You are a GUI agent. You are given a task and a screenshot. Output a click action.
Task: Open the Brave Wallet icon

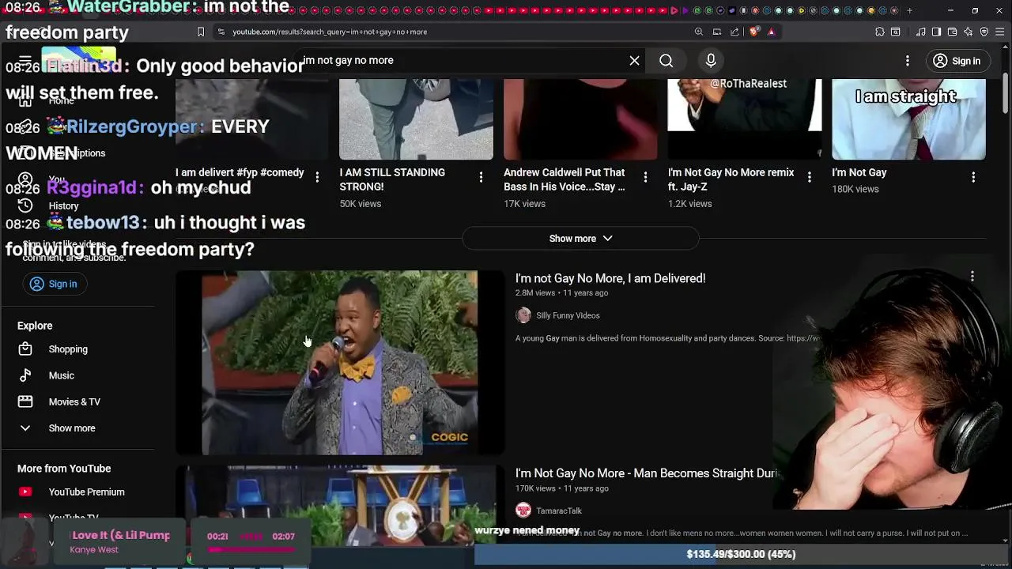[953, 32]
